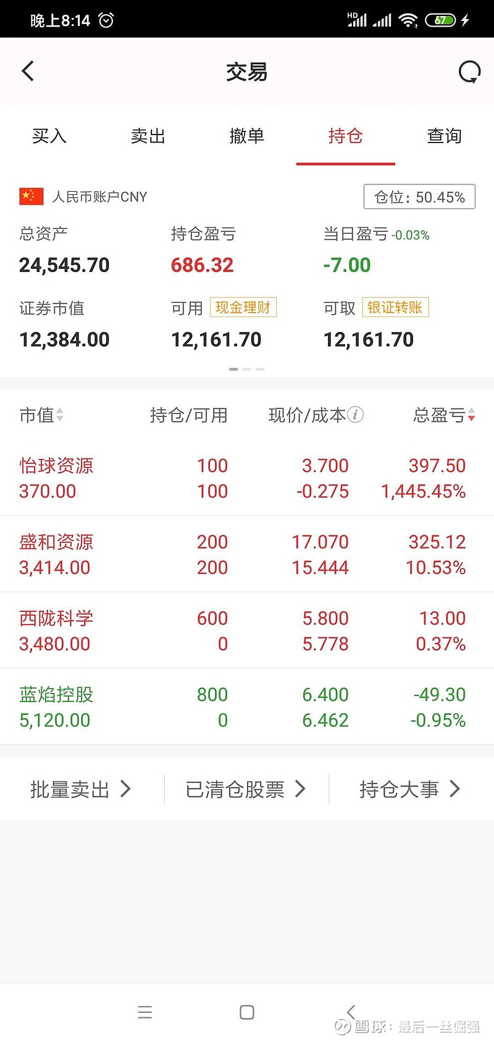Switch page using the dot indicator

tap(246, 369)
